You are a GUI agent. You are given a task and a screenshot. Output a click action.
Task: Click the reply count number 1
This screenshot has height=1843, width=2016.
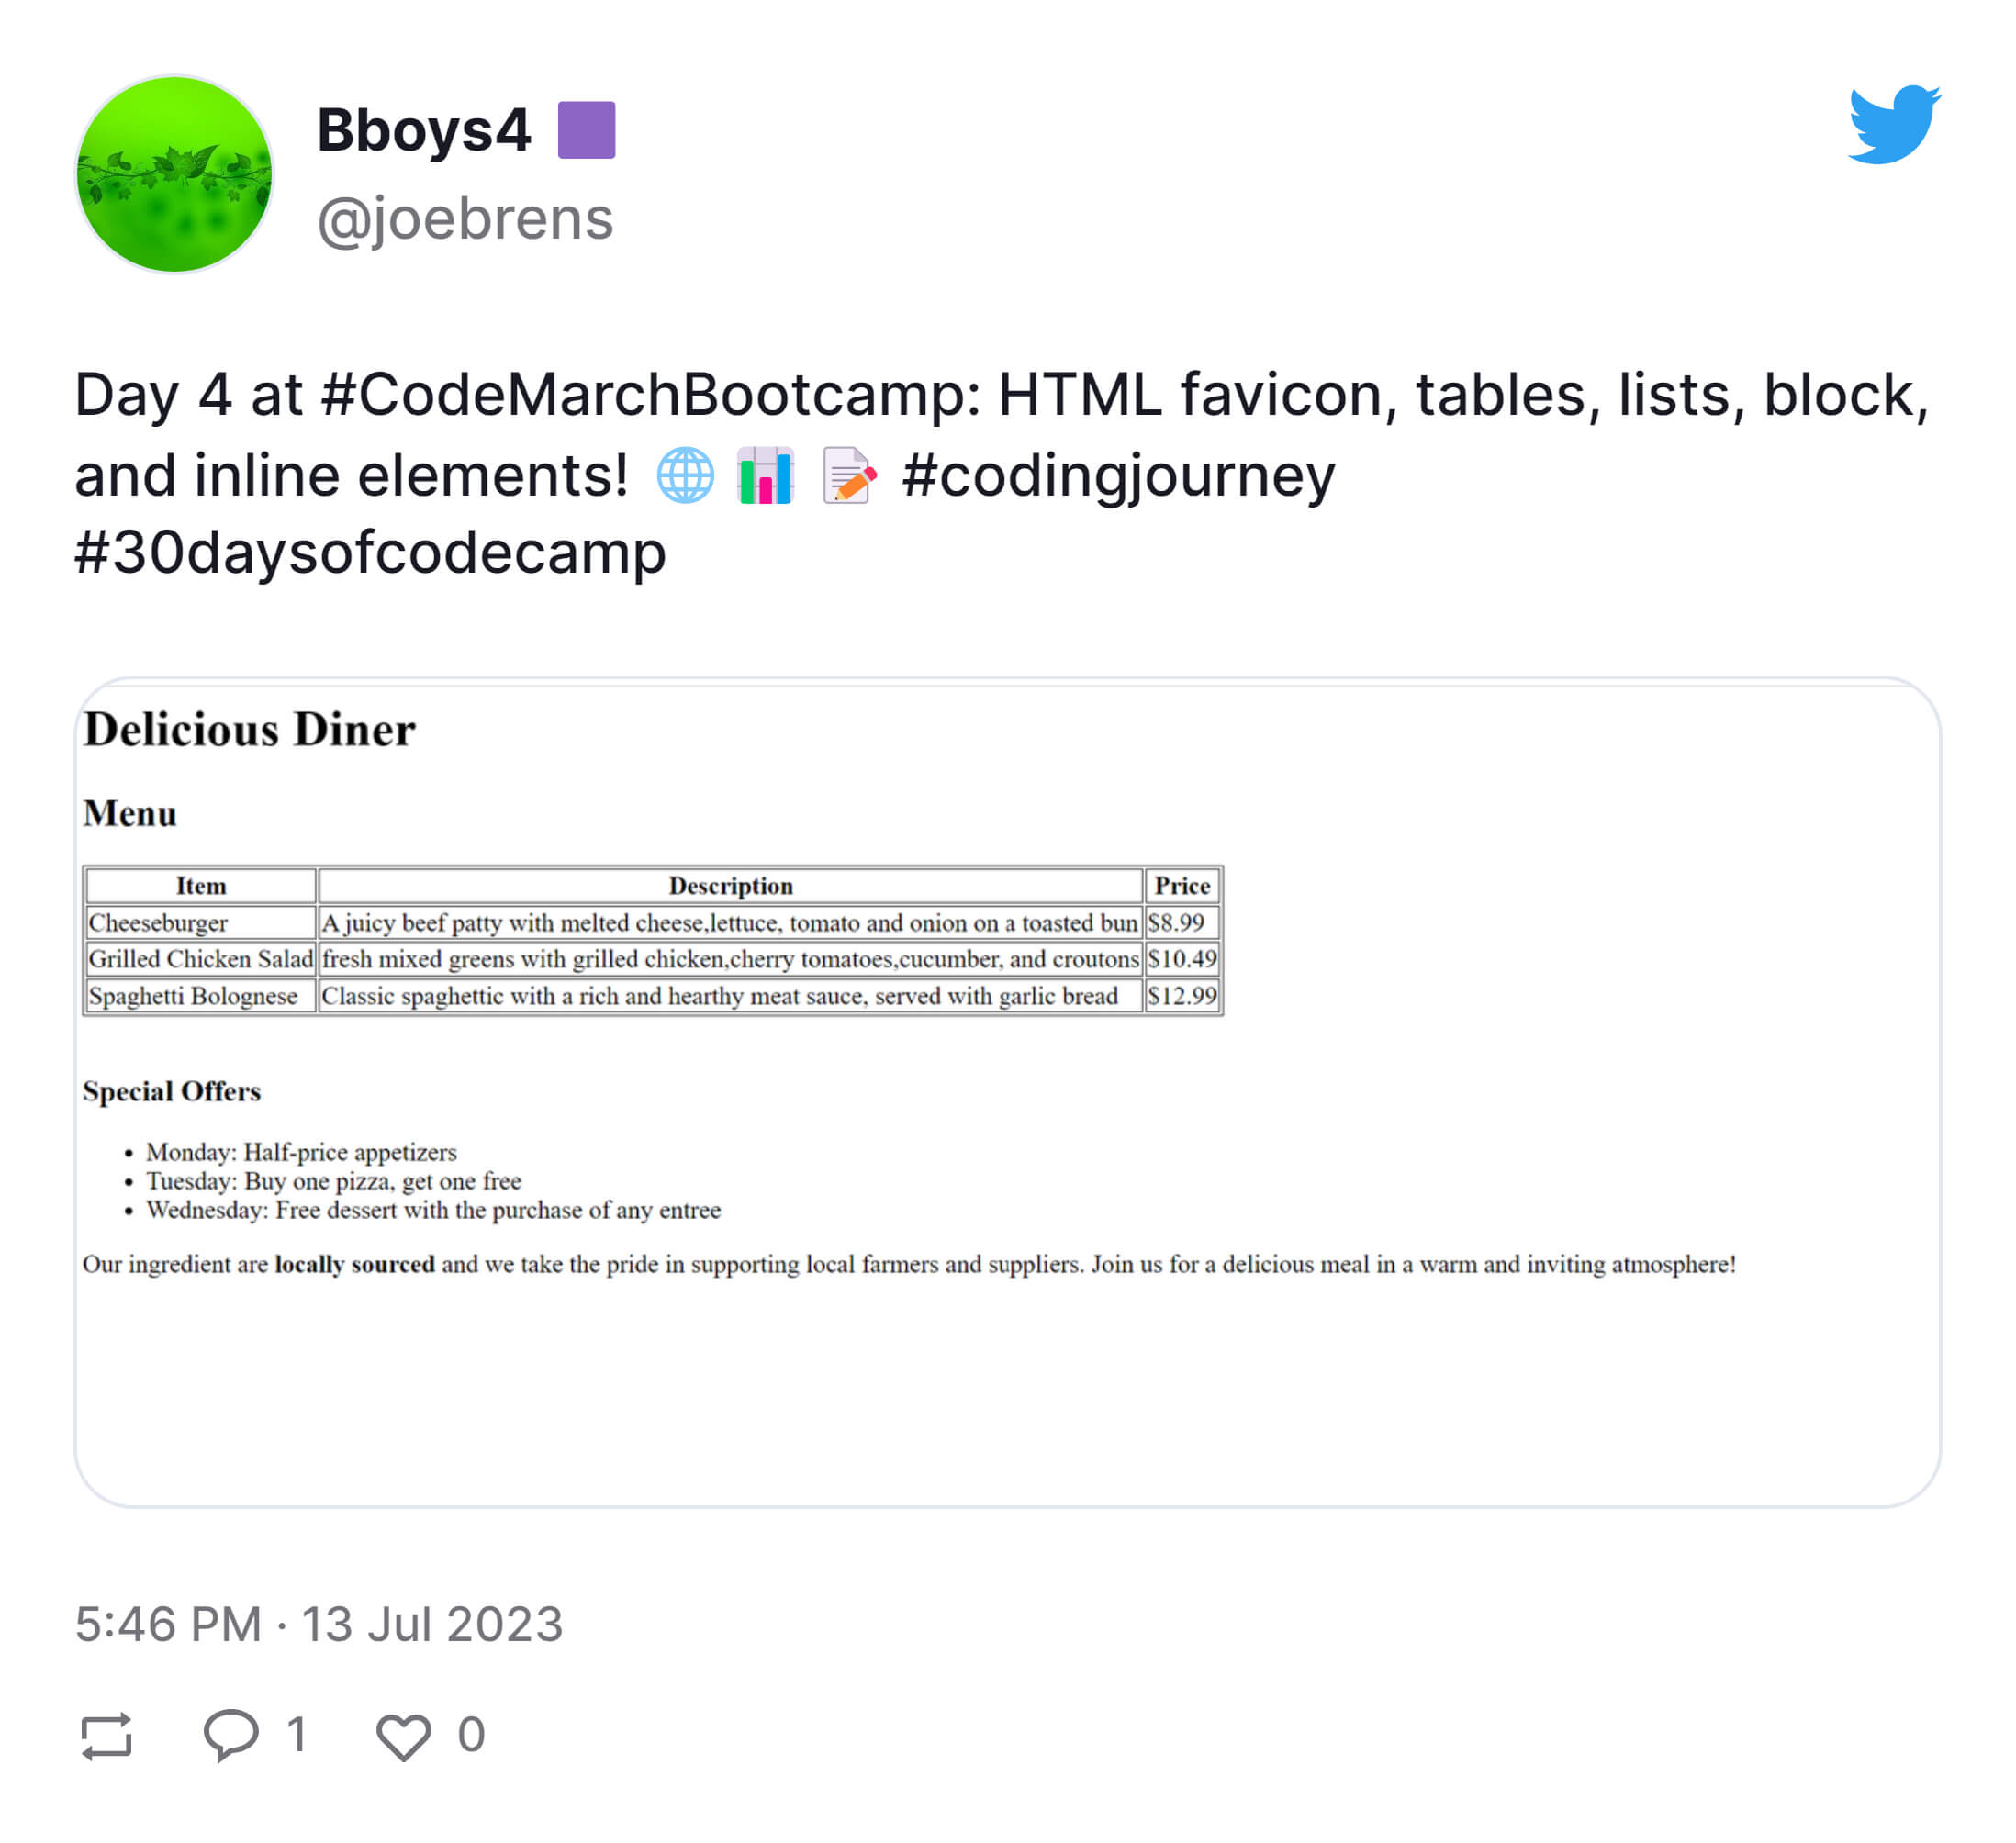point(296,1735)
